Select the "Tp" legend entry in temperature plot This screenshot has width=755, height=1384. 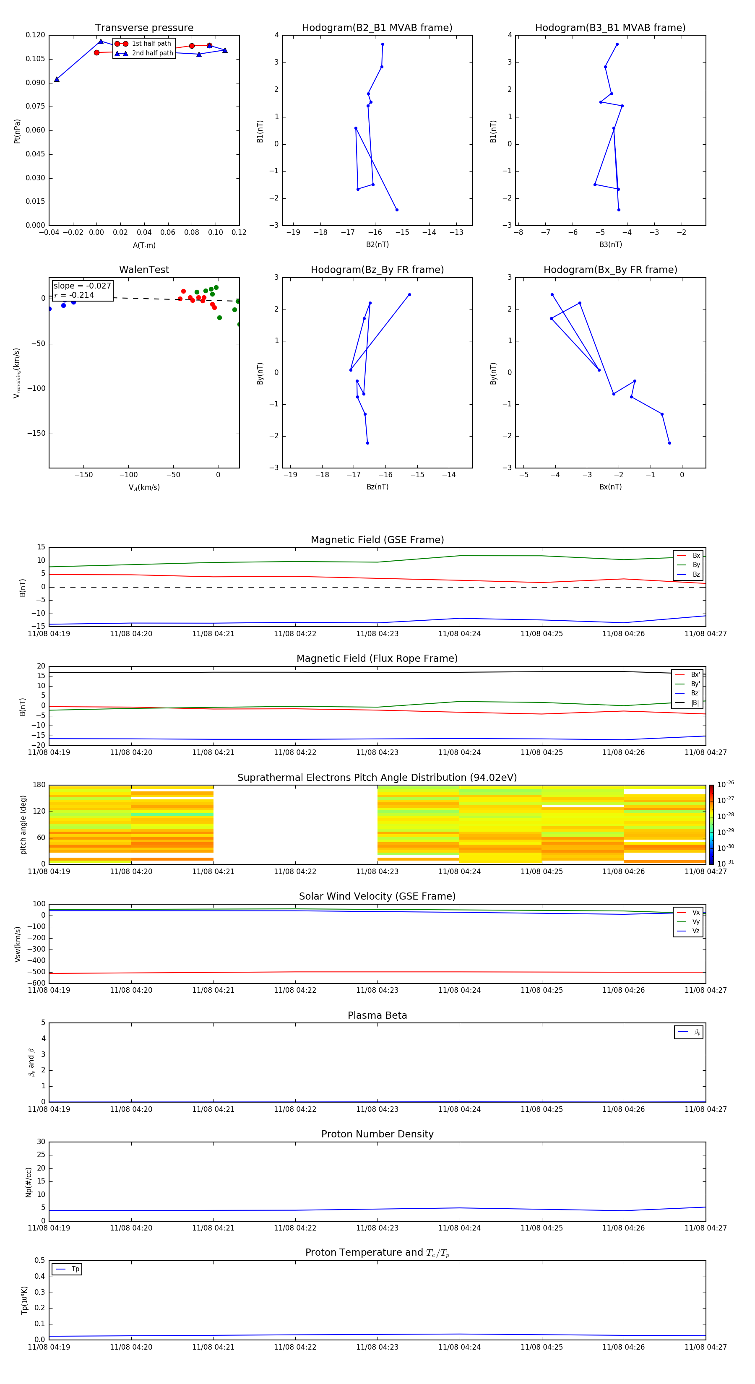[67, 1269]
